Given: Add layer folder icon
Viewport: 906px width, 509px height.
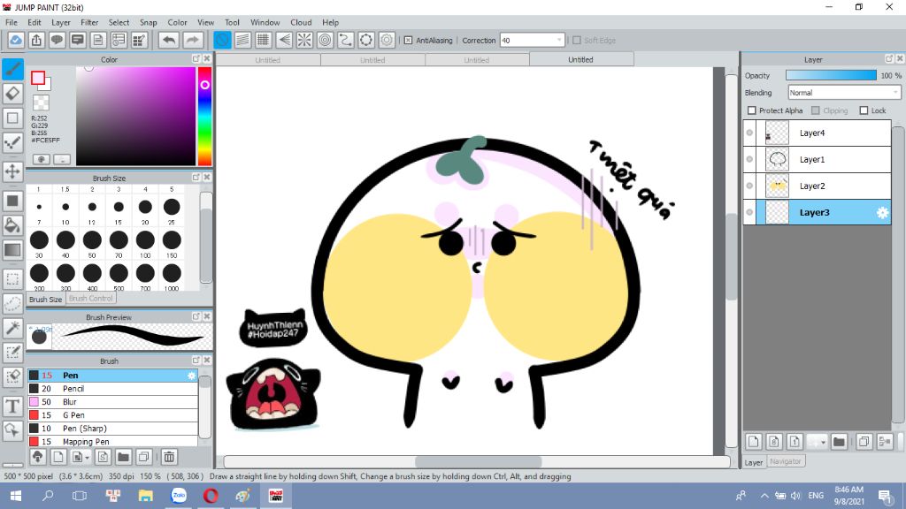Looking at the screenshot, I should point(839,442).
